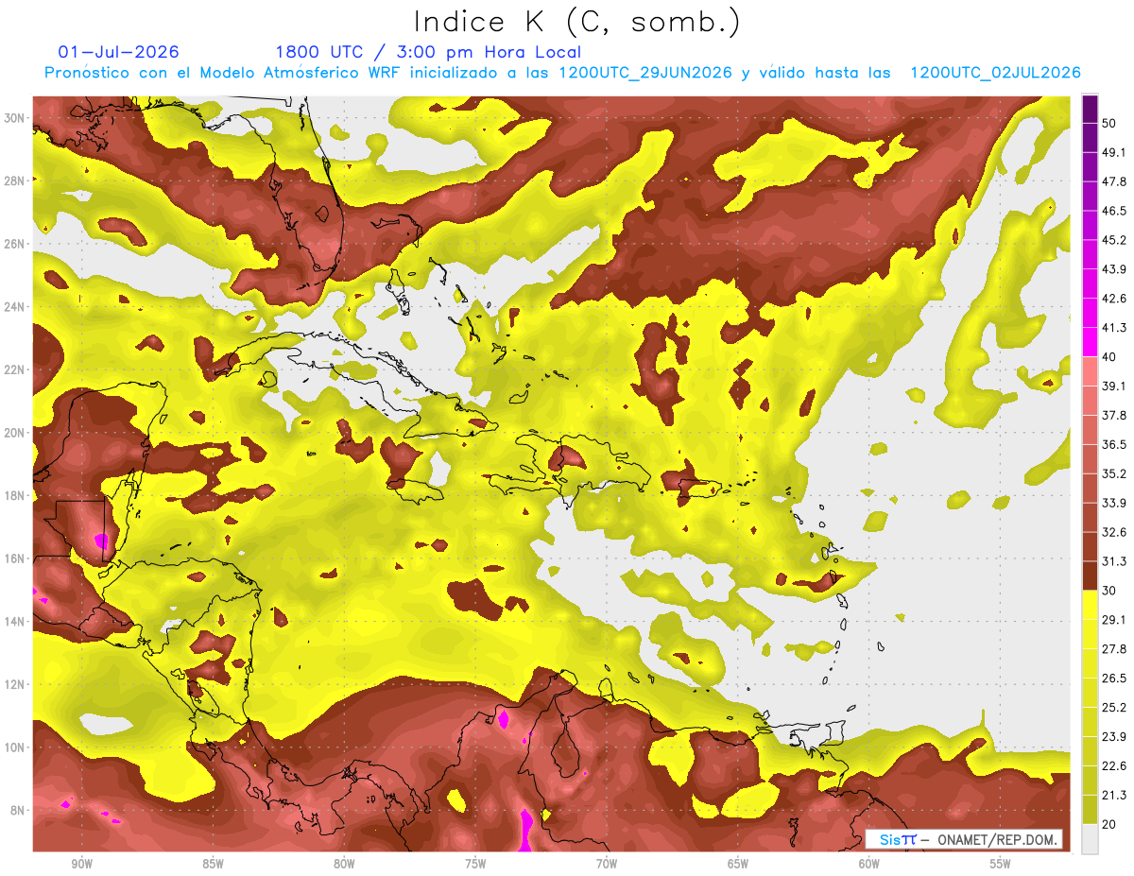Click the 75W longitude label
The image size is (1134, 876).
coord(475,864)
